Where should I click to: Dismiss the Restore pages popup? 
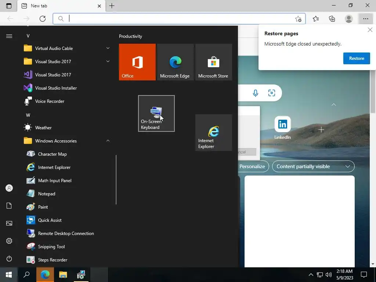370,30
